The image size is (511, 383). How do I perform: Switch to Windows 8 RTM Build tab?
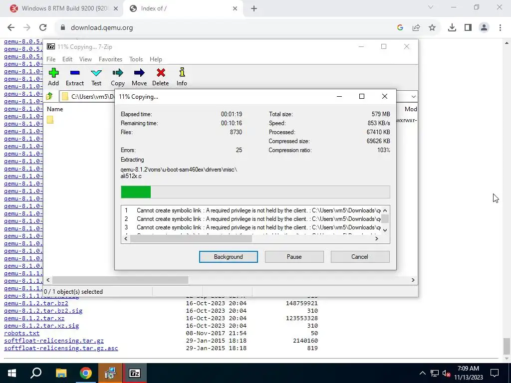pyautogui.click(x=64, y=9)
